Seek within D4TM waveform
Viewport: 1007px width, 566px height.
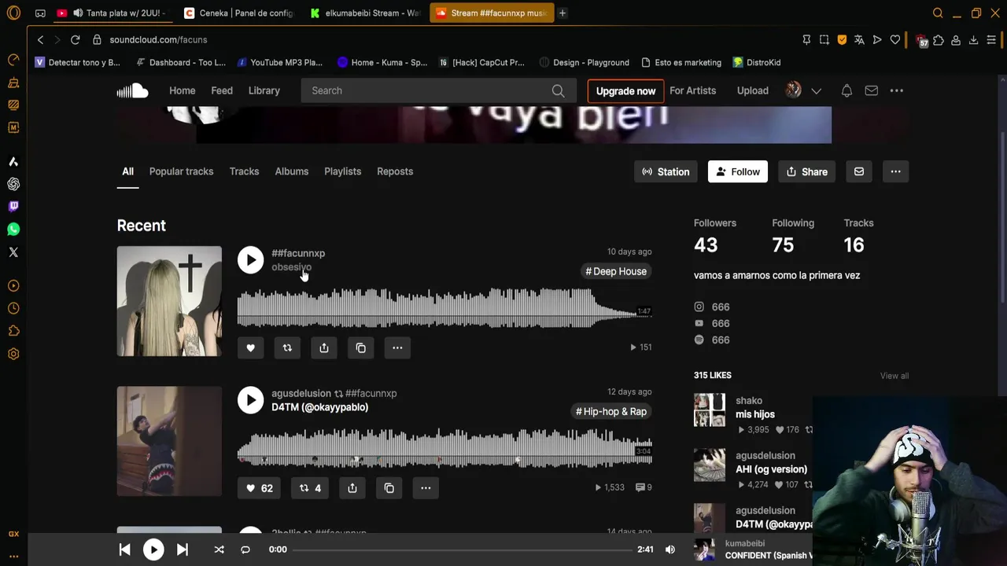pos(444,448)
